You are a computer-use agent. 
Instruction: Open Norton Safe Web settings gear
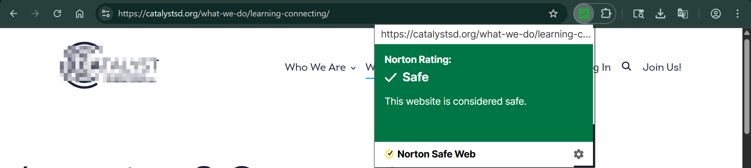pyautogui.click(x=579, y=154)
